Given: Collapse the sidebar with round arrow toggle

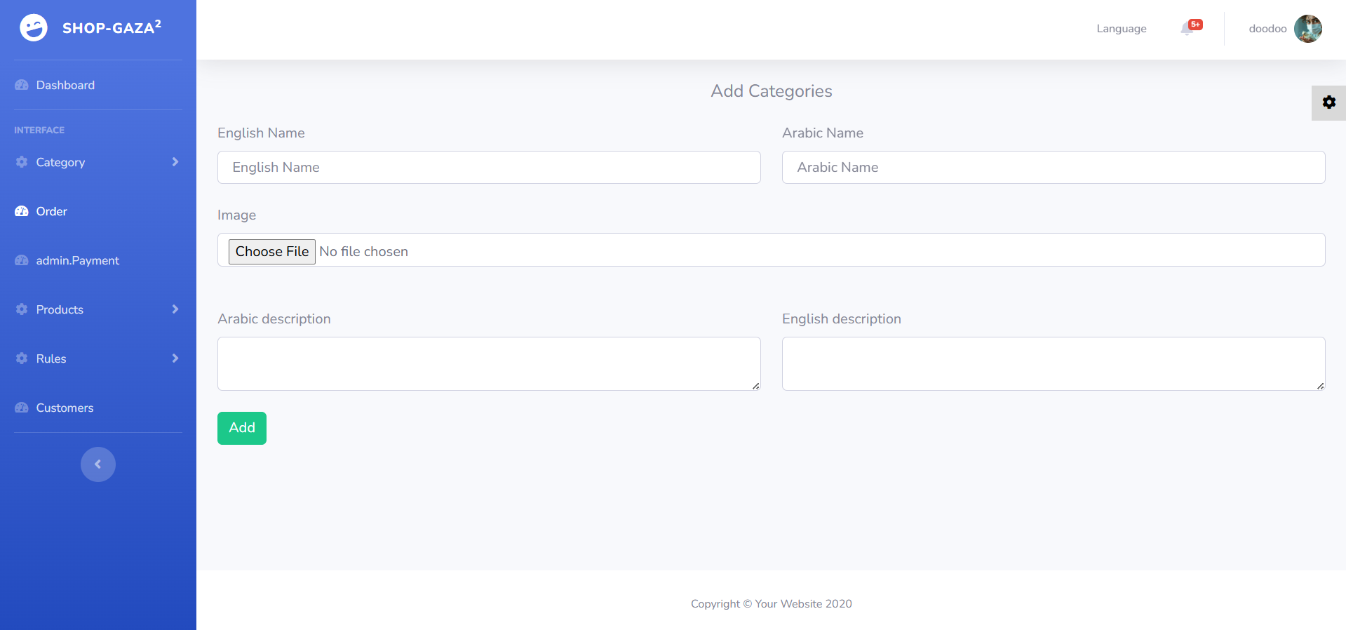Looking at the screenshot, I should pyautogui.click(x=98, y=464).
